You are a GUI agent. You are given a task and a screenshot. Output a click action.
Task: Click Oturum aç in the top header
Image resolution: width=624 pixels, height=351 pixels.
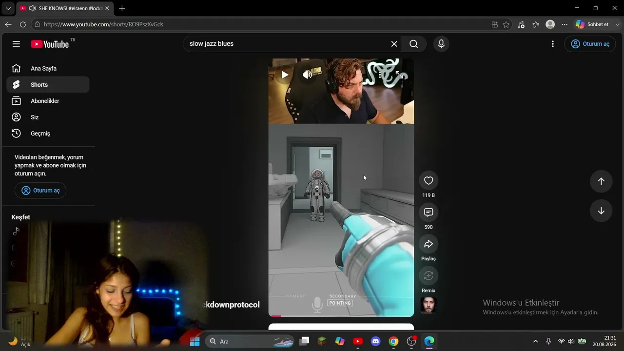click(590, 44)
